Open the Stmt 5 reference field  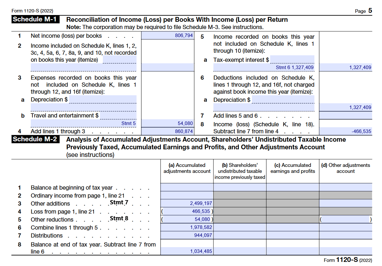click(83, 123)
